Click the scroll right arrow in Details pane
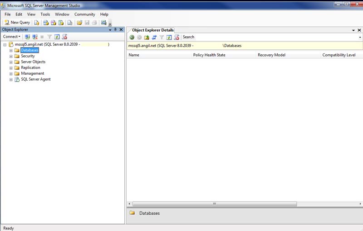Image resolution: width=363 pixels, height=231 pixels. 360,204
